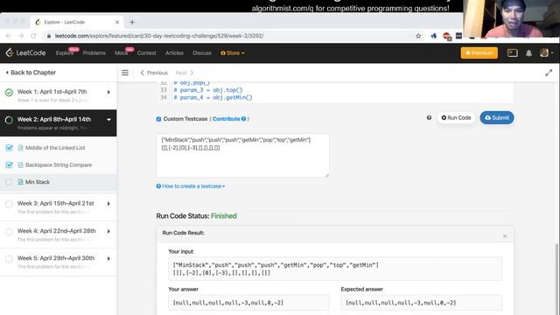Close the Explore - LeetCode tab

coord(117,22)
